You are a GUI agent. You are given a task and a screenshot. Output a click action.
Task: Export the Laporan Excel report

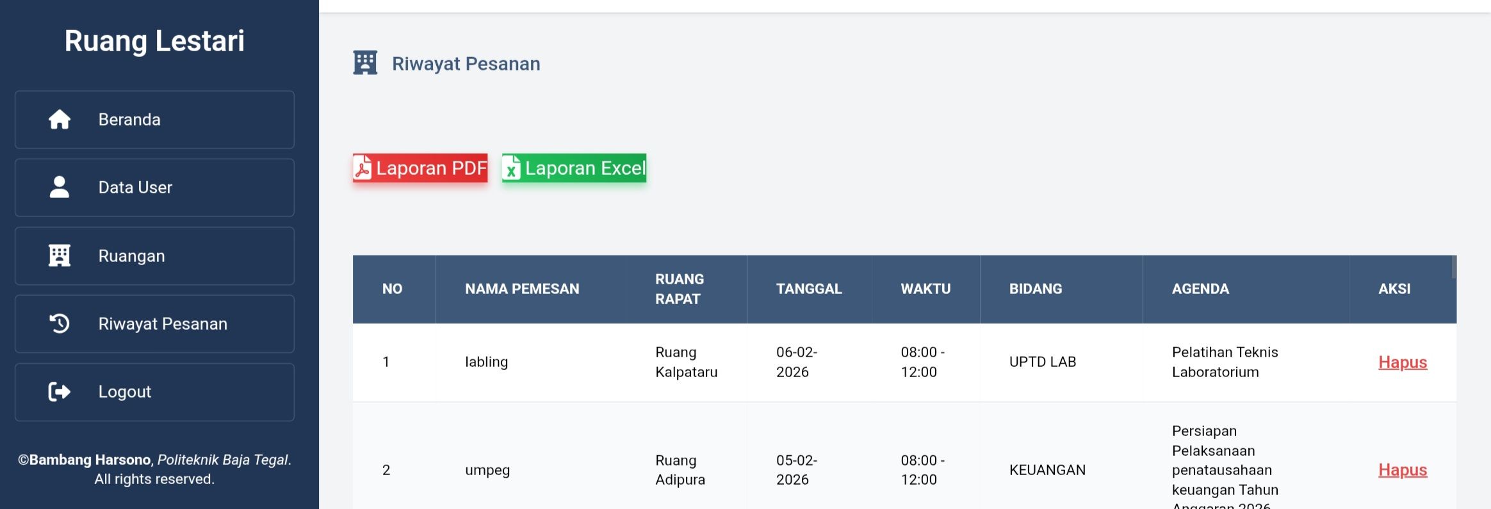573,168
